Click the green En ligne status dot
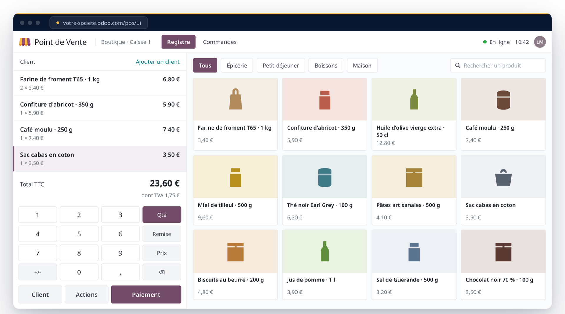Image resolution: width=565 pixels, height=314 pixels. pos(485,42)
